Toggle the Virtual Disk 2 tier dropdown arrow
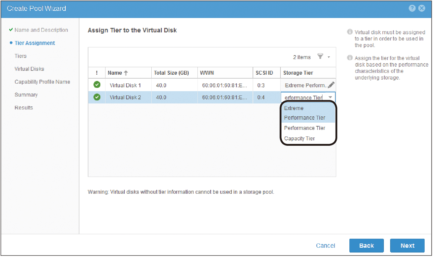433x257 pixels. [x=330, y=97]
